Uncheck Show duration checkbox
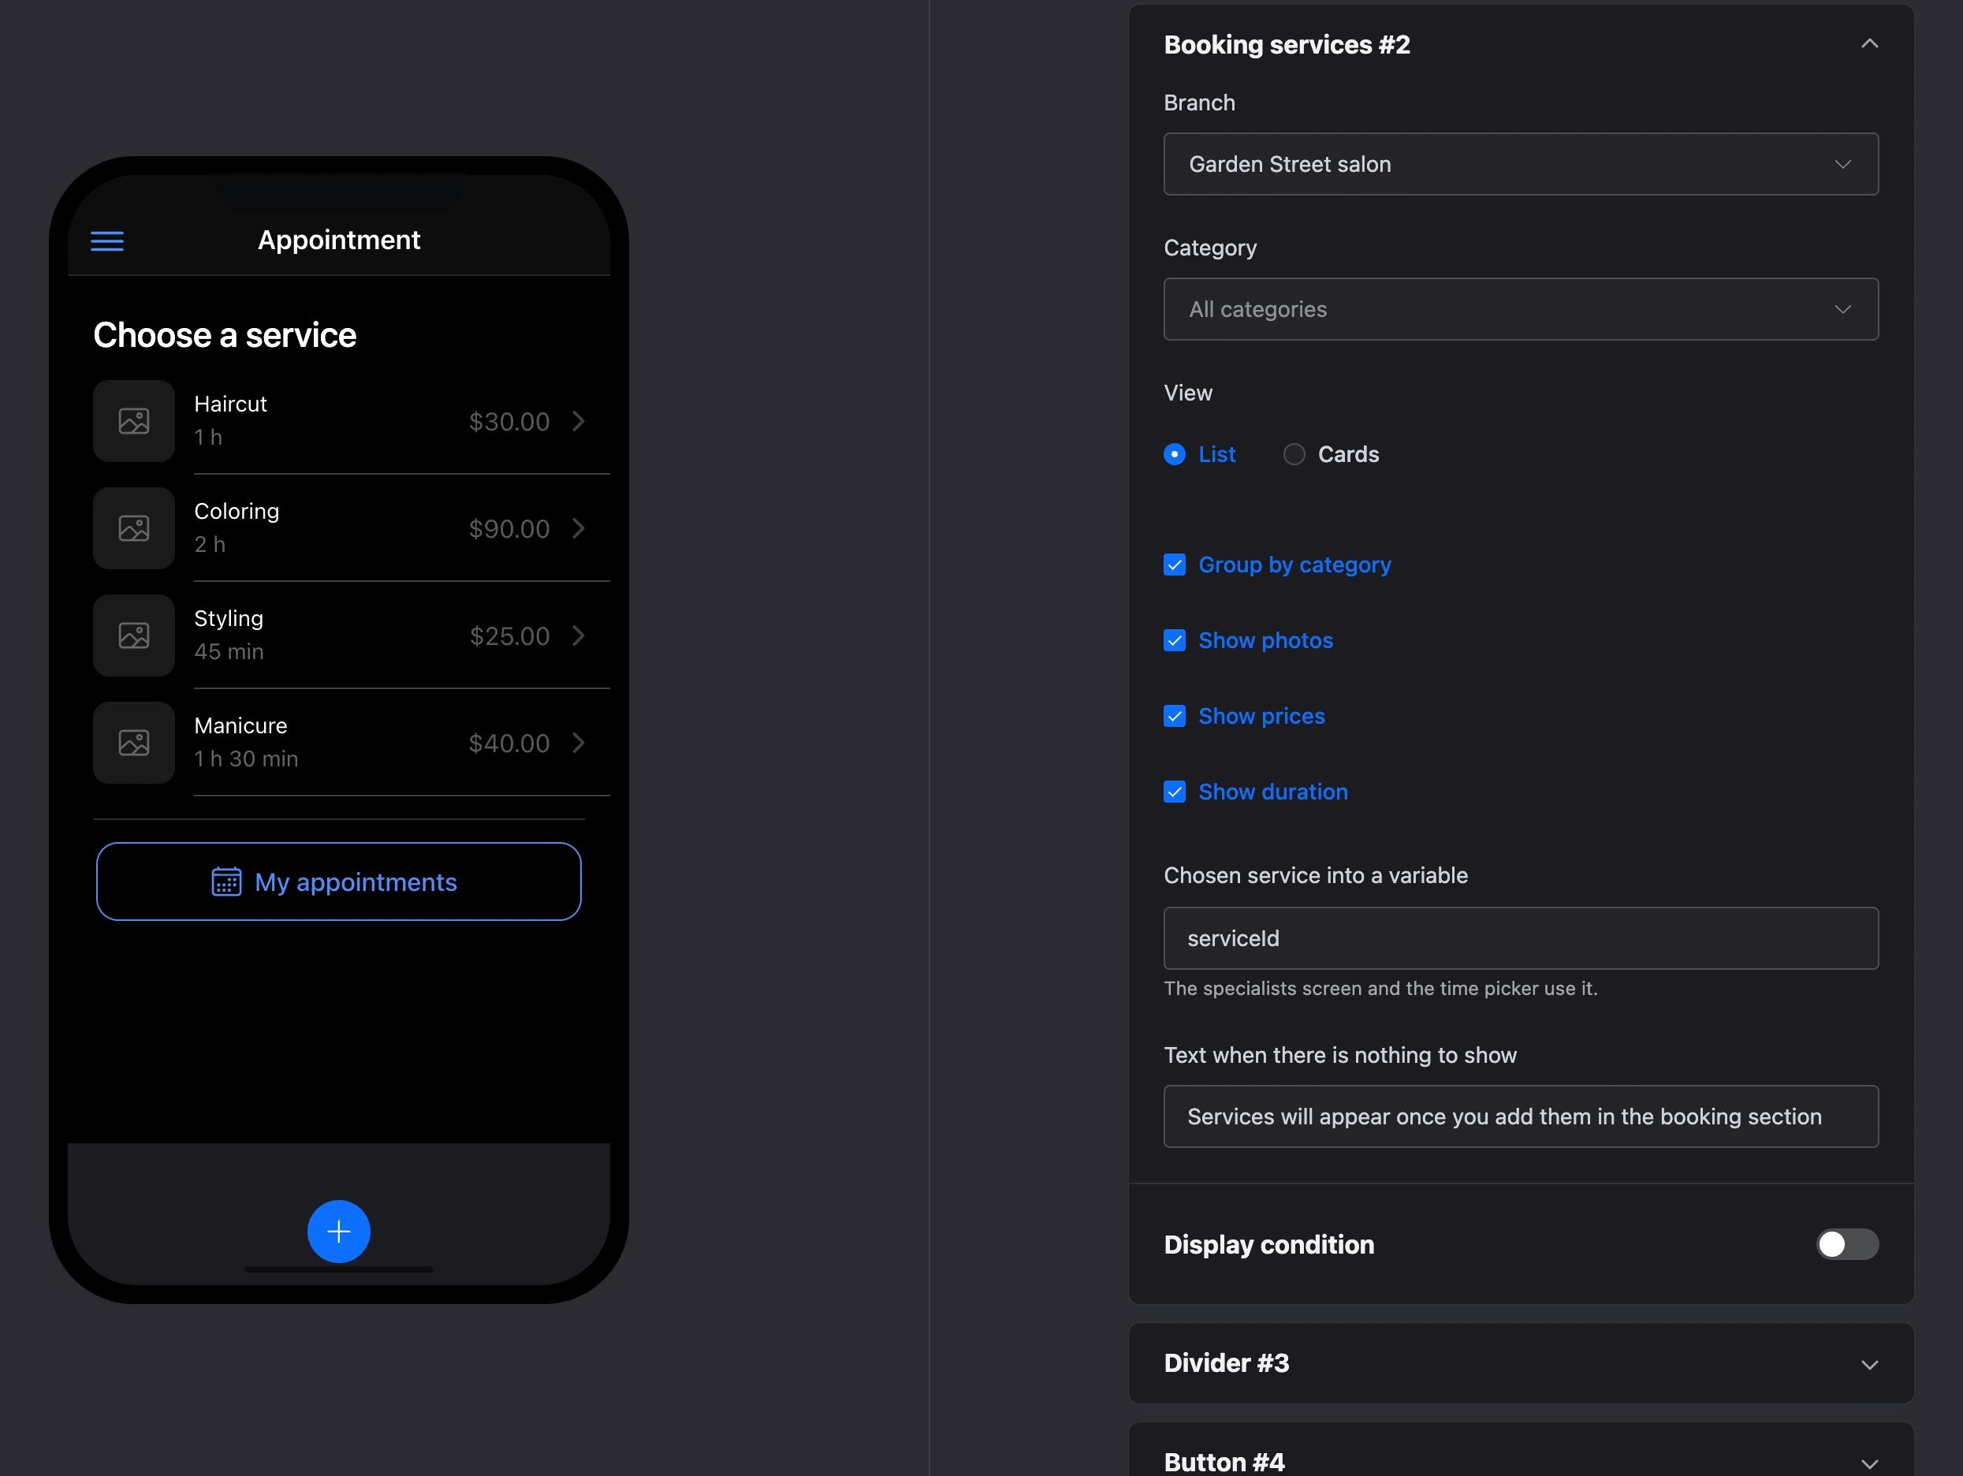 coord(1174,792)
